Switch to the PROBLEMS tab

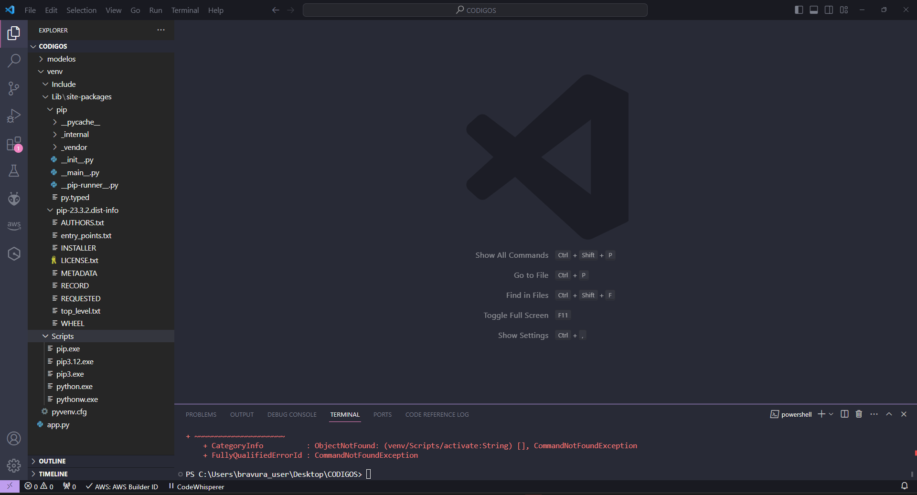click(x=201, y=414)
